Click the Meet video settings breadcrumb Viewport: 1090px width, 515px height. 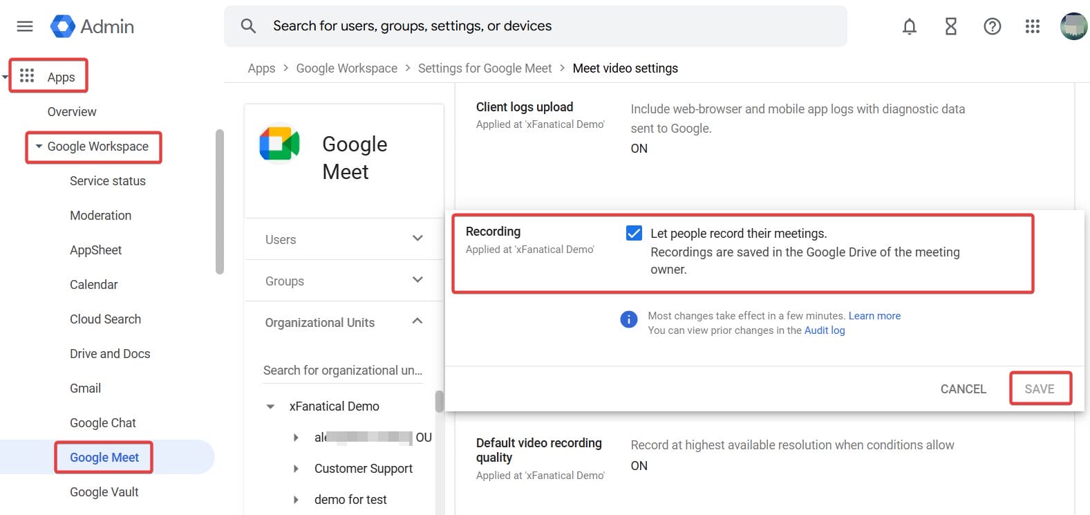pos(626,68)
